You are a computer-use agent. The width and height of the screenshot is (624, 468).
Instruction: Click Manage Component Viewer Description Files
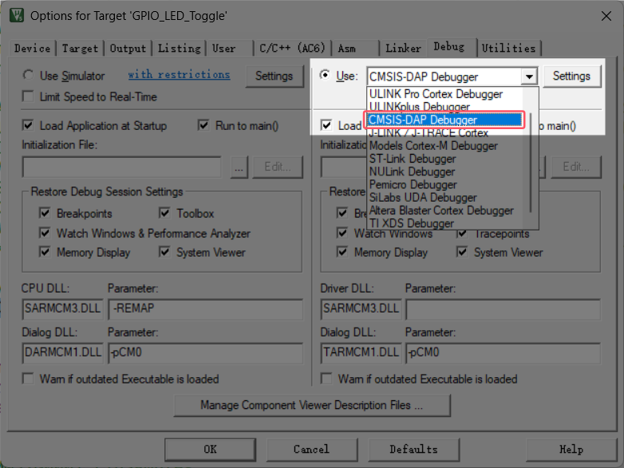coord(311,405)
